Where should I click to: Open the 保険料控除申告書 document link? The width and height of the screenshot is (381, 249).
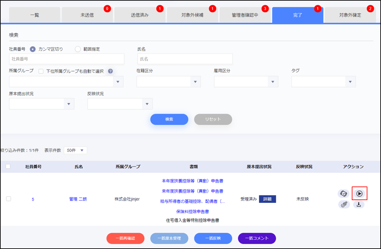(x=192, y=211)
